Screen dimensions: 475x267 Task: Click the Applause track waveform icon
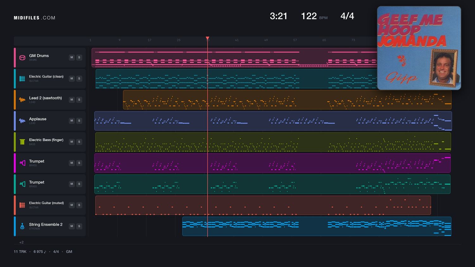pyautogui.click(x=22, y=121)
